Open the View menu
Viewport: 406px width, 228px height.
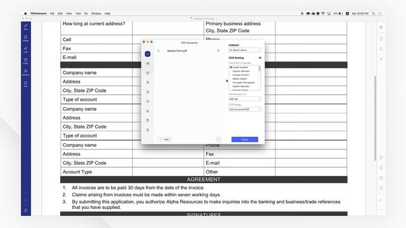click(69, 13)
